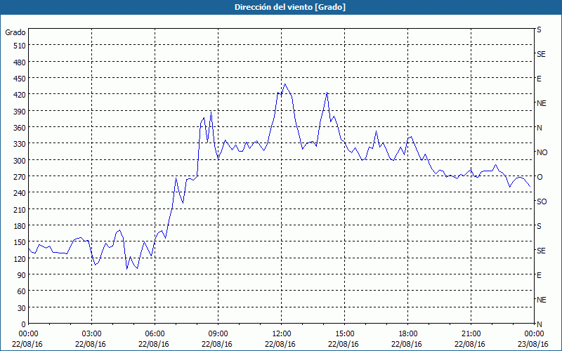The height and width of the screenshot is (351, 562).
Task: Pick the 360 label on the left axis
Action: pyautogui.click(x=20, y=128)
